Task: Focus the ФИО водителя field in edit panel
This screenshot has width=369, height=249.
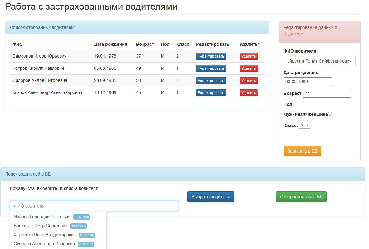Action: [x=319, y=61]
